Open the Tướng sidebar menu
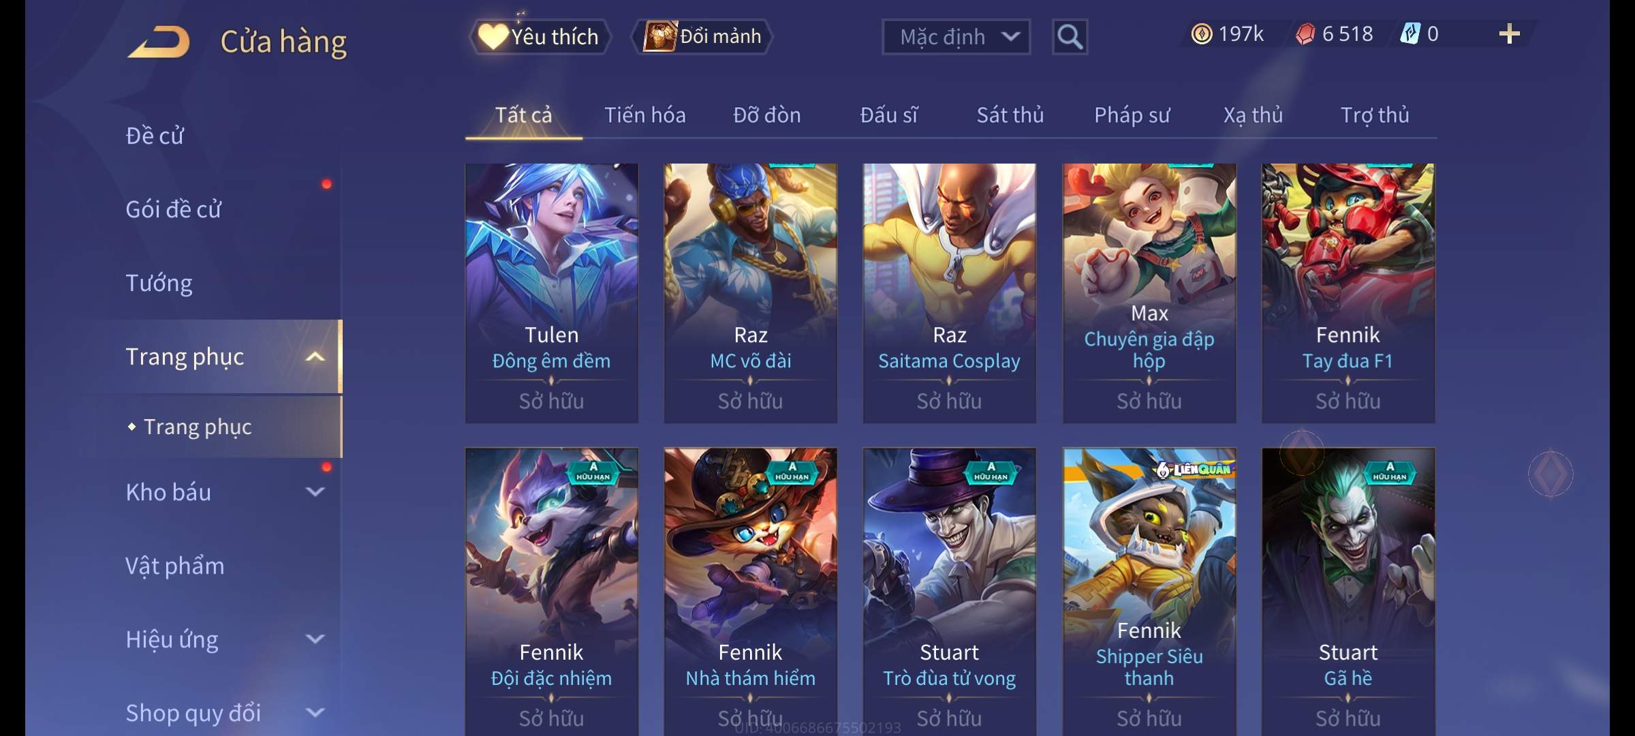 (x=159, y=283)
